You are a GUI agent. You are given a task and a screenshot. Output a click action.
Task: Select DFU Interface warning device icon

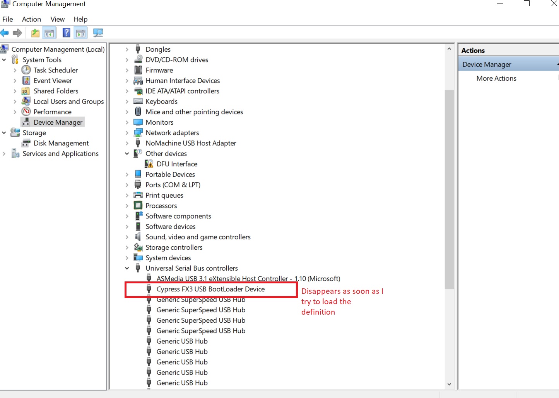click(149, 164)
